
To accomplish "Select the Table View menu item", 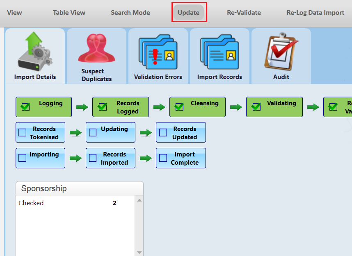I will click(69, 13).
